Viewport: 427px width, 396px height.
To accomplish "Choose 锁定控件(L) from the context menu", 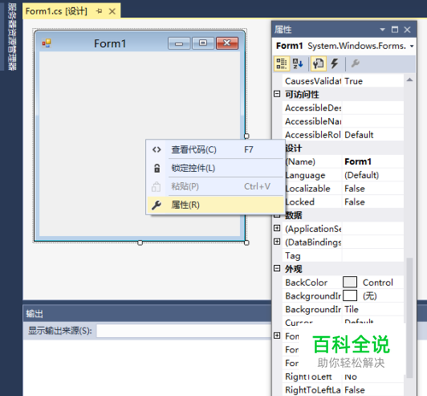I will click(x=215, y=168).
